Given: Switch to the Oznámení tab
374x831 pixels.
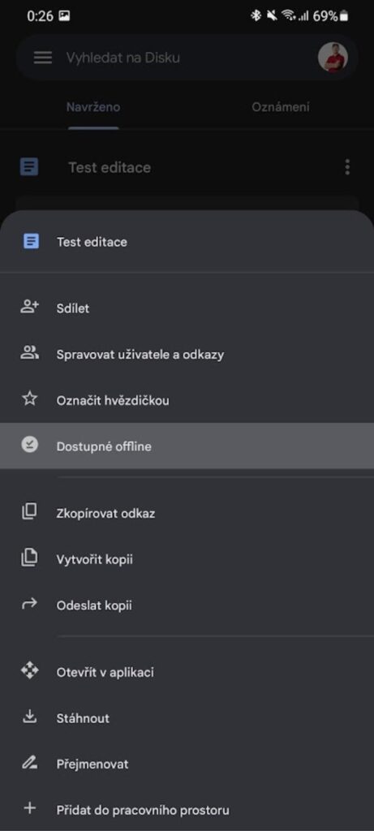Looking at the screenshot, I should click(280, 107).
